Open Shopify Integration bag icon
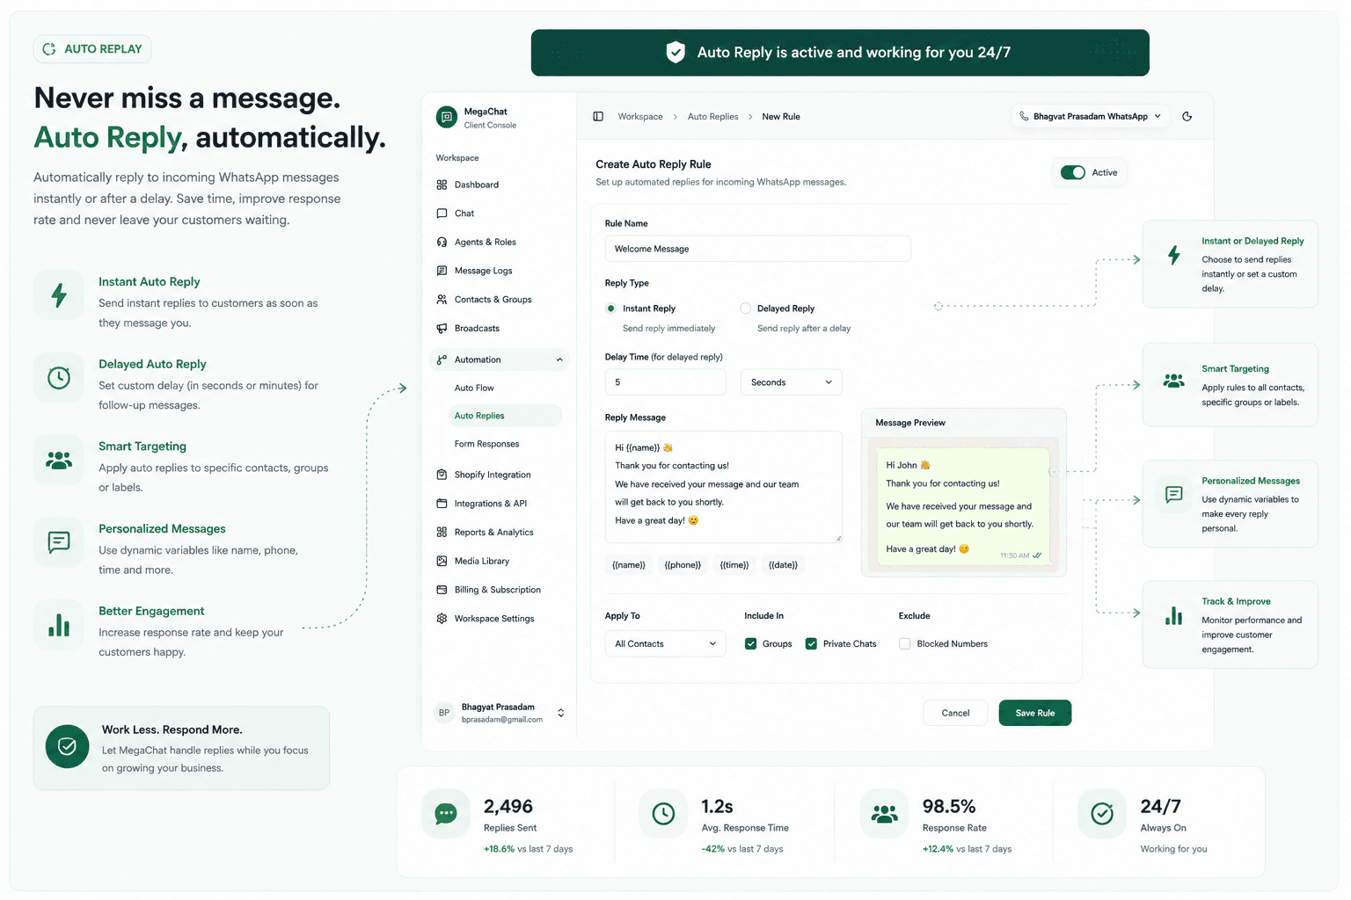Screen dimensions: 1351x900 (442, 475)
